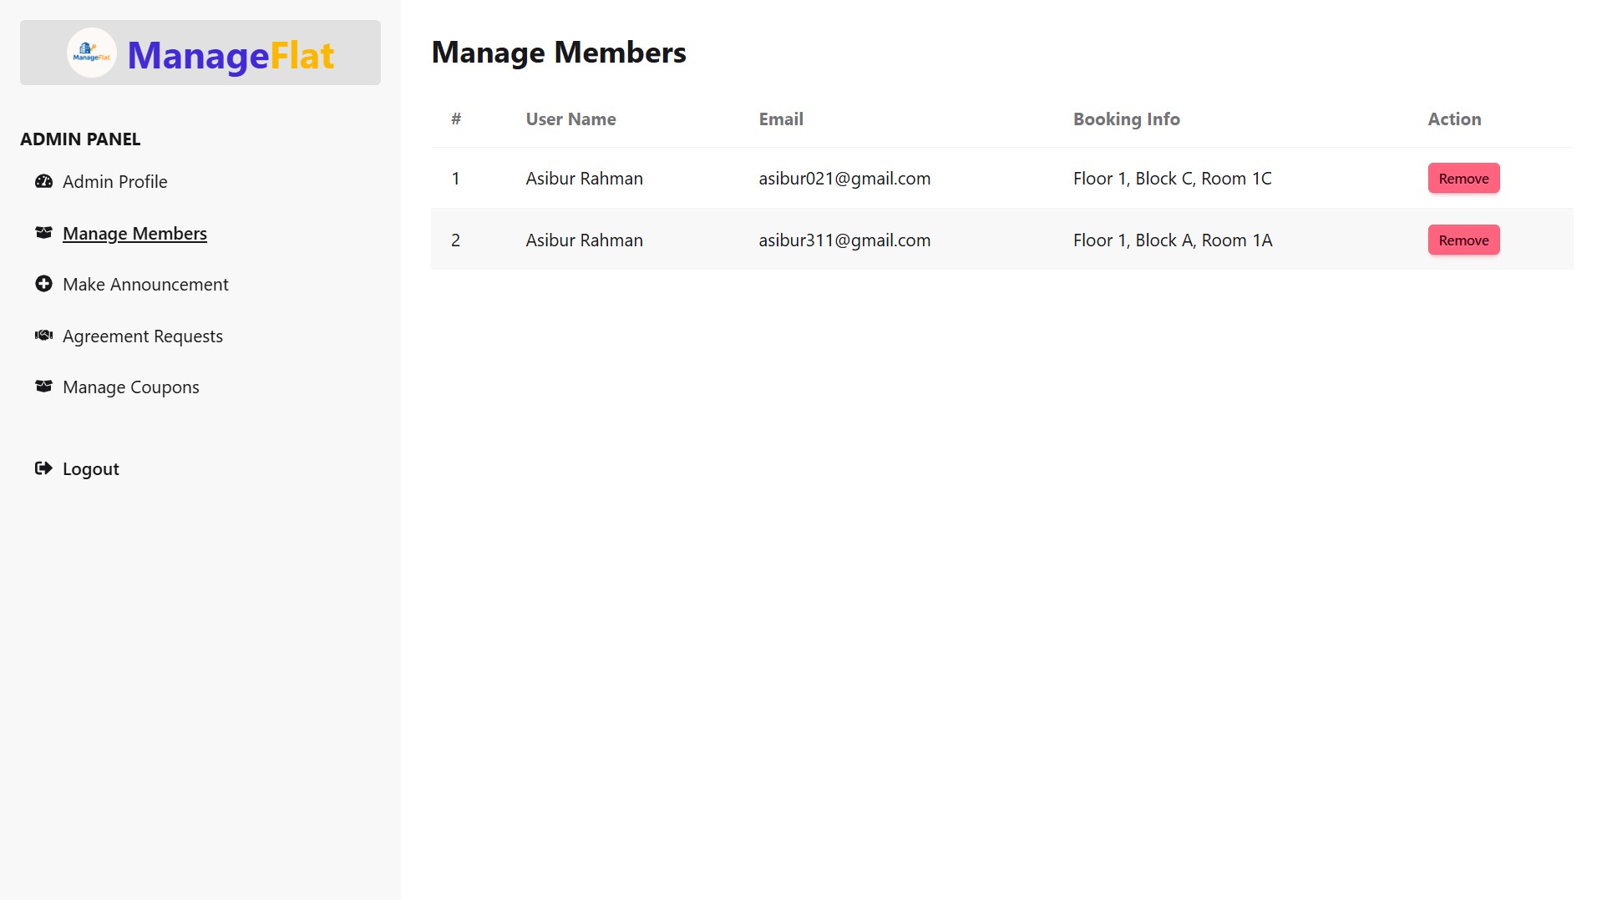This screenshot has height=900, width=1602.
Task: Open Manage Coupons section
Action: 131,387
